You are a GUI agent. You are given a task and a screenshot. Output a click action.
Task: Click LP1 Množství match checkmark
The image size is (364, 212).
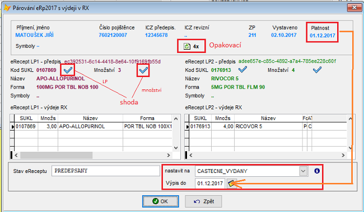(143, 70)
